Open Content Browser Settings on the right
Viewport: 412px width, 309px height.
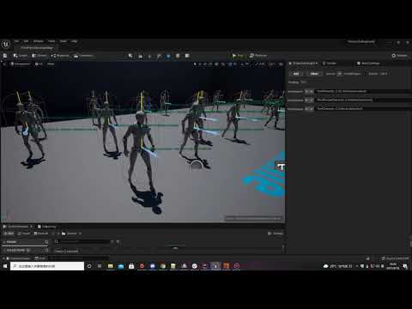(x=276, y=233)
